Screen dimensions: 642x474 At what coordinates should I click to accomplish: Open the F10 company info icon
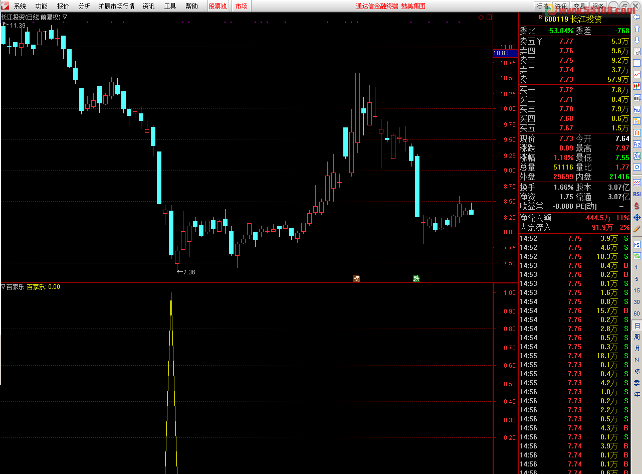pos(637,109)
